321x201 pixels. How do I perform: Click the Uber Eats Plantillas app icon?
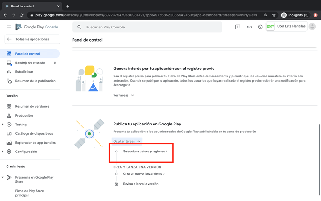point(270,27)
